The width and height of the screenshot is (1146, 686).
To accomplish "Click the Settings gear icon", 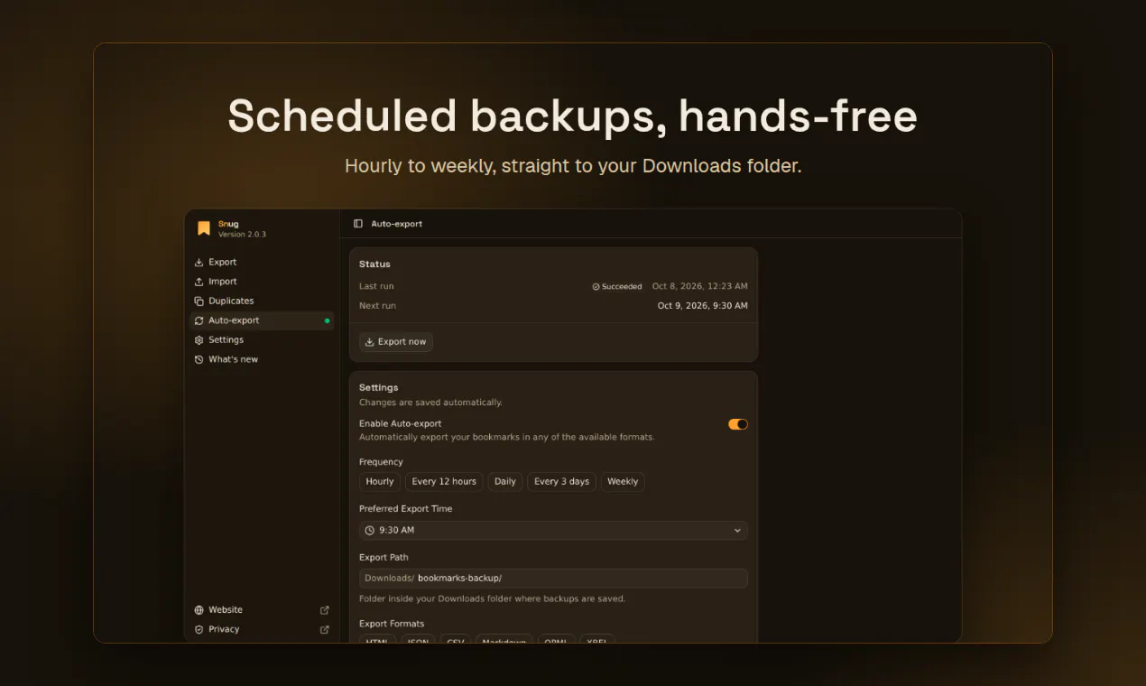I will click(199, 339).
